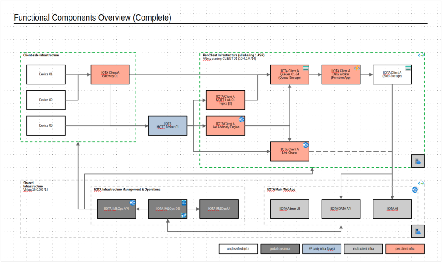Click the globe icon in IIOTA Main WebApp group

click(414, 190)
